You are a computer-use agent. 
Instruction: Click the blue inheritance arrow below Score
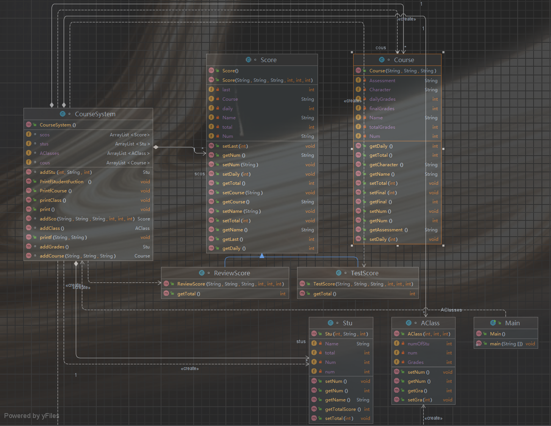[262, 256]
